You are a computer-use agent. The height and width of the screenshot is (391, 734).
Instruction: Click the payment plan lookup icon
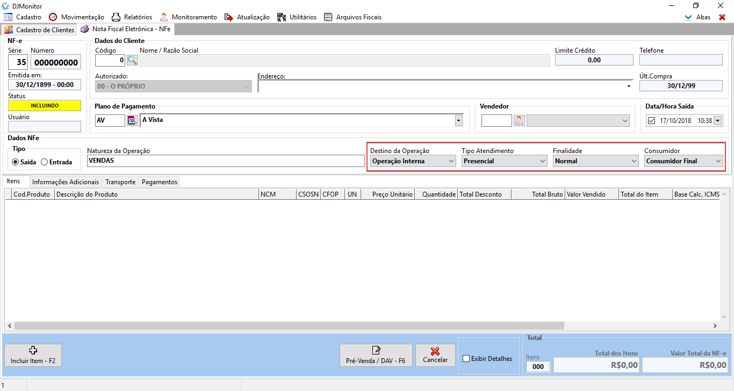pos(132,120)
